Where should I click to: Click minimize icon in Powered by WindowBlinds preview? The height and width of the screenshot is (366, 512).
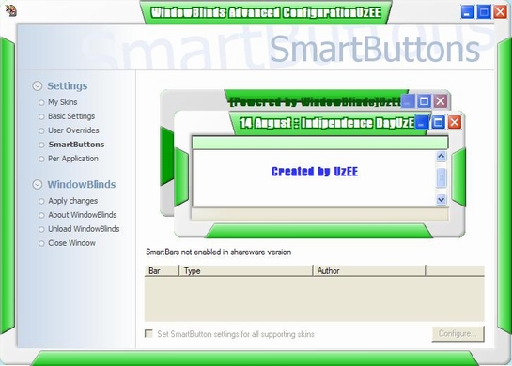408,101
